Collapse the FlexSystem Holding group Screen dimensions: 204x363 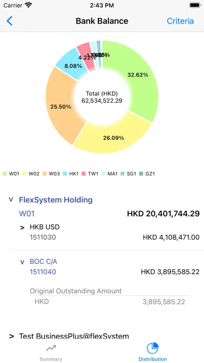point(10,200)
